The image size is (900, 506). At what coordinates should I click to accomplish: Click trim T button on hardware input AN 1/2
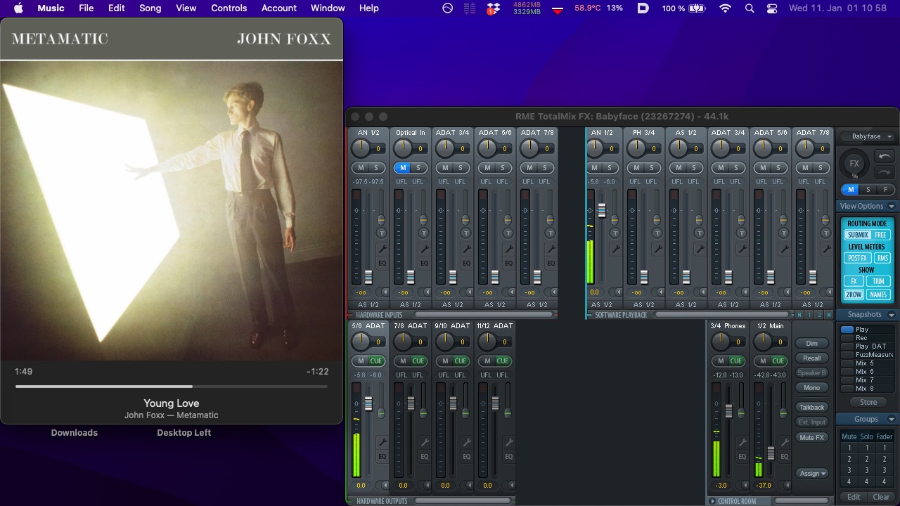[382, 233]
